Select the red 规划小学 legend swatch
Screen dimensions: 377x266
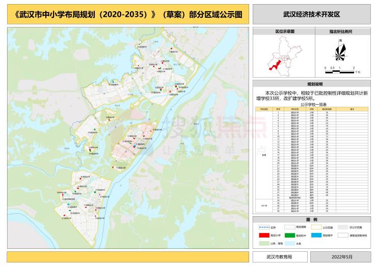264,235
